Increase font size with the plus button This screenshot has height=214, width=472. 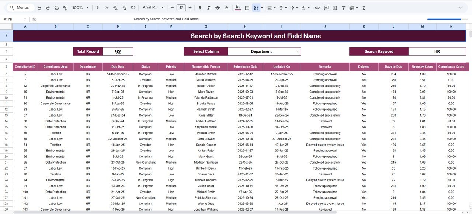[x=190, y=7]
